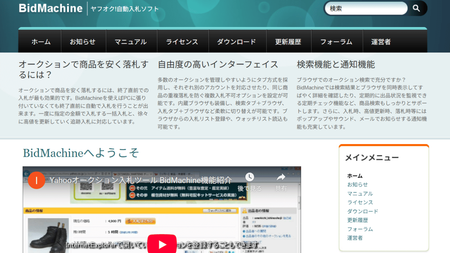This screenshot has height=253, width=450.
Task: Click フォーラム in the main menu sidebar
Action: [360, 229]
